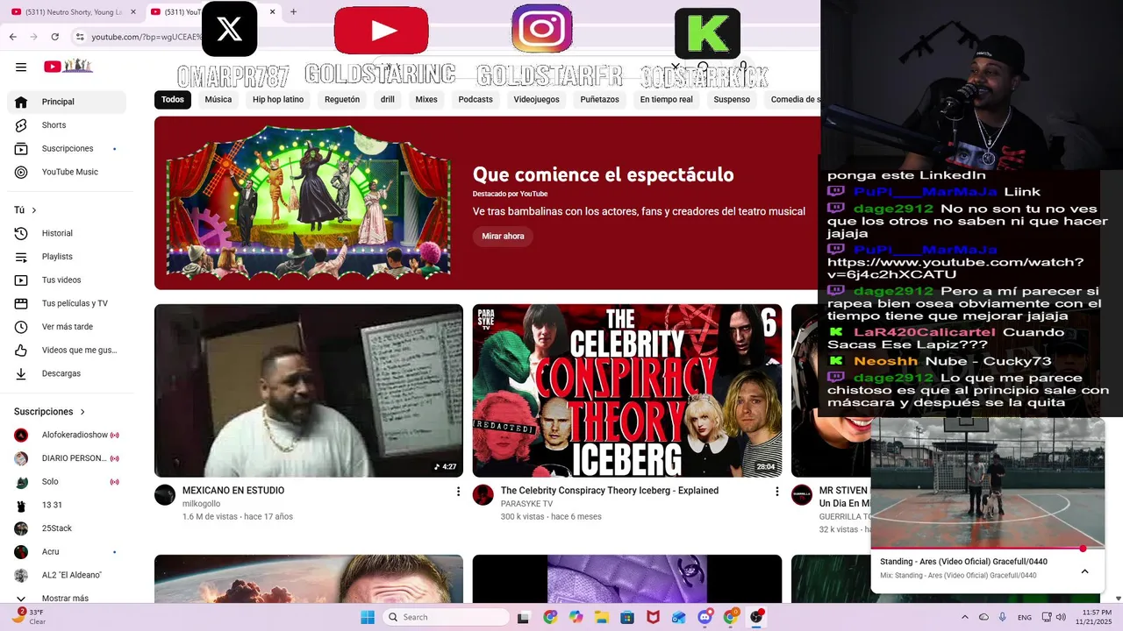This screenshot has height=631, width=1123.
Task: Open the milkogollo channel name link
Action: (x=202, y=504)
